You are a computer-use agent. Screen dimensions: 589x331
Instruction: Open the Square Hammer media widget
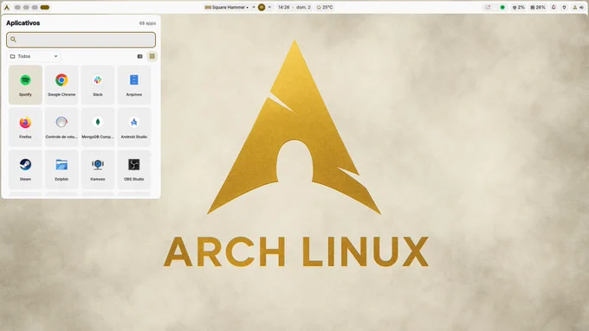[227, 7]
